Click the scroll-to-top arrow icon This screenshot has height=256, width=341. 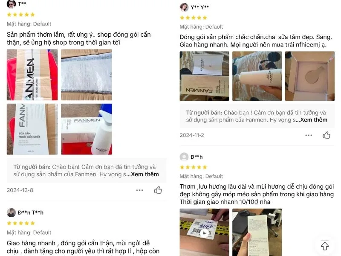325,245
